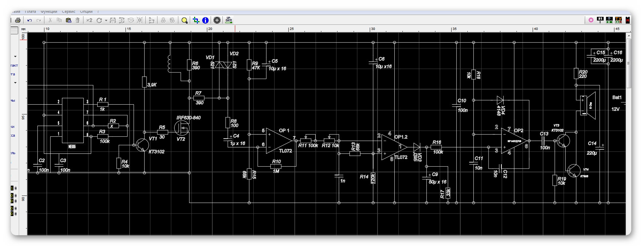Click the printer icon in toolbar

click(x=18, y=20)
